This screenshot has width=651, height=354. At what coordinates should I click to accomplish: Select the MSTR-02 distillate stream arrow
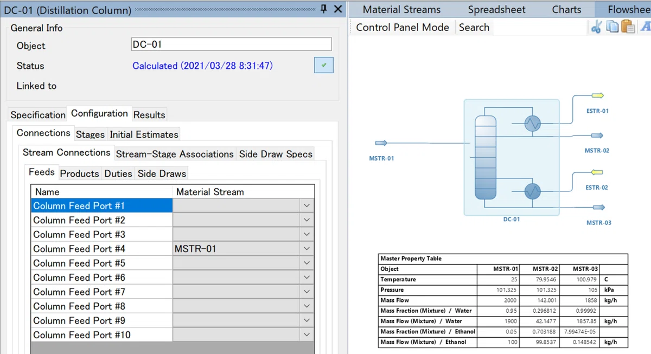597,136
